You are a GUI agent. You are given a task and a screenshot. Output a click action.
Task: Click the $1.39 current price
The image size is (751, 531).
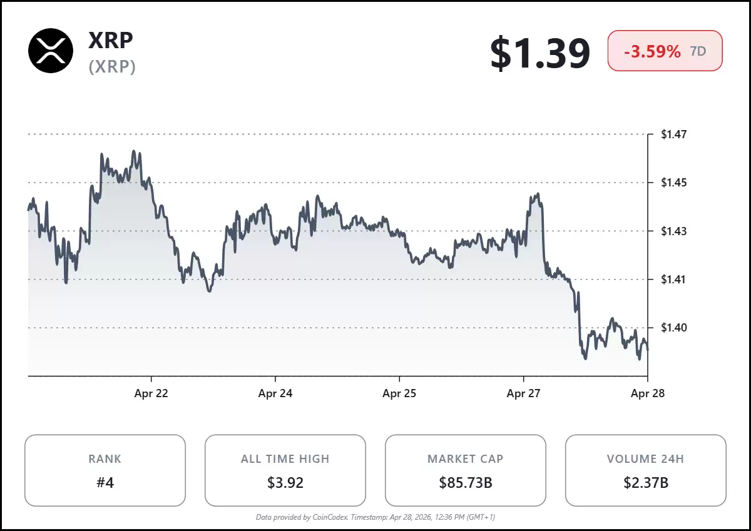point(540,52)
